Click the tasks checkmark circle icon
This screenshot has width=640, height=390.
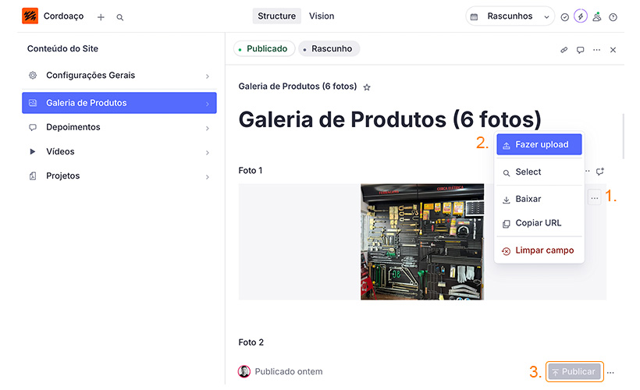click(x=564, y=17)
